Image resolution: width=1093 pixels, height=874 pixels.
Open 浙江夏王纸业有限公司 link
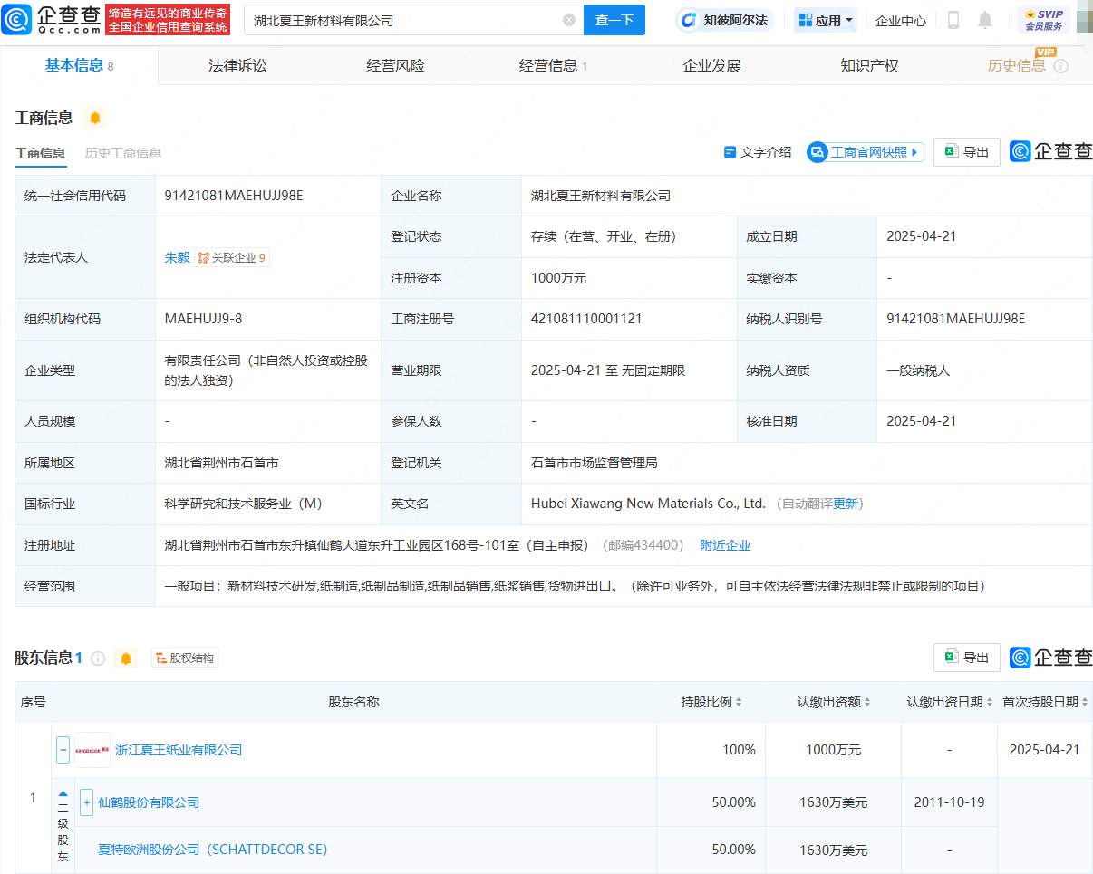(179, 750)
